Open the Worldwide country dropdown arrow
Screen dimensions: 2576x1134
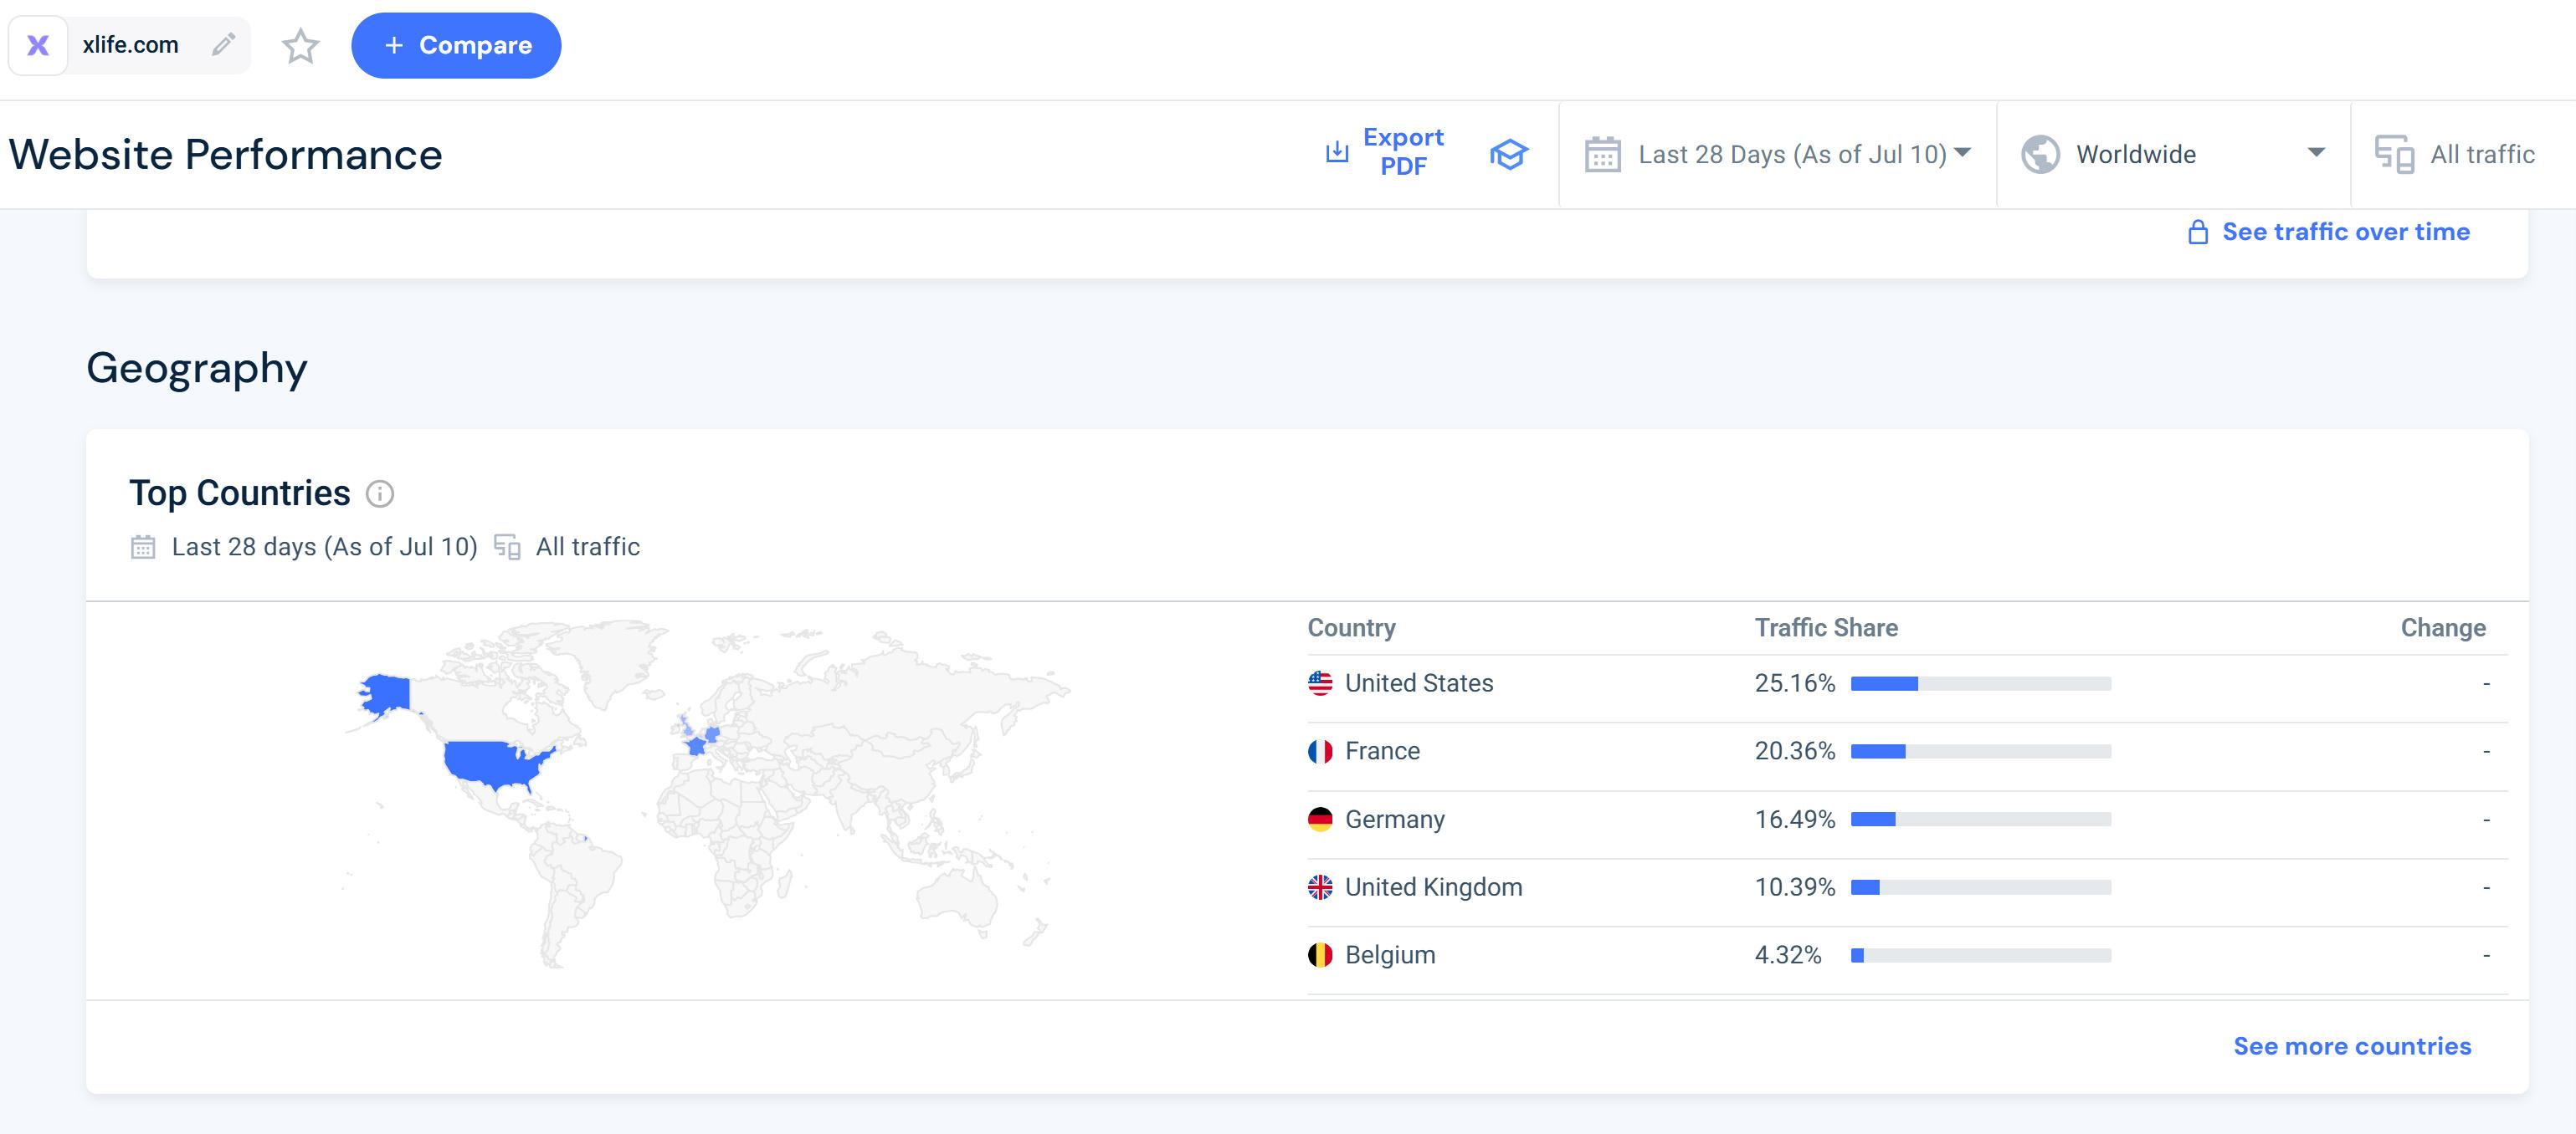pyautogui.click(x=2315, y=153)
